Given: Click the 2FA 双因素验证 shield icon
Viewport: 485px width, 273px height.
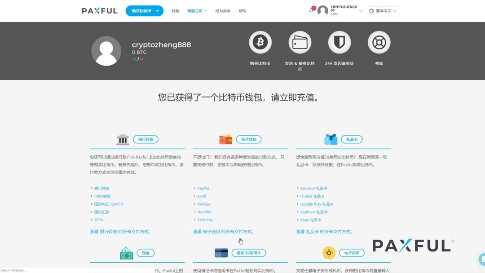Looking at the screenshot, I should tap(339, 41).
